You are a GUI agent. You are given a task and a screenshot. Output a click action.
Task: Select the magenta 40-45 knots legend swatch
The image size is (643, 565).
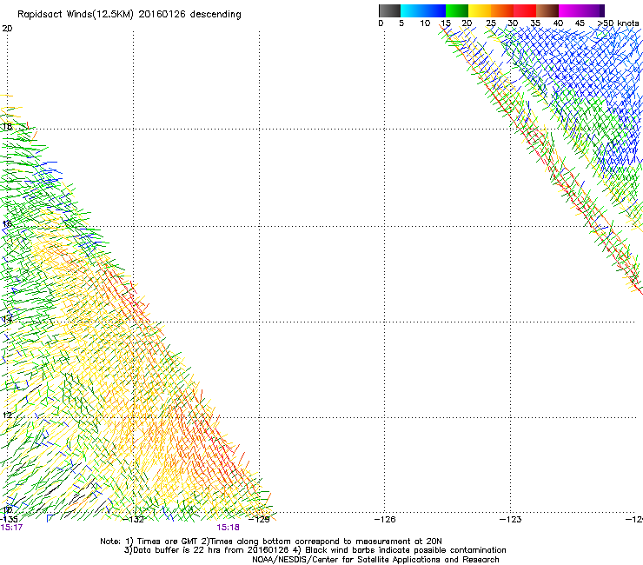pyautogui.click(x=570, y=10)
